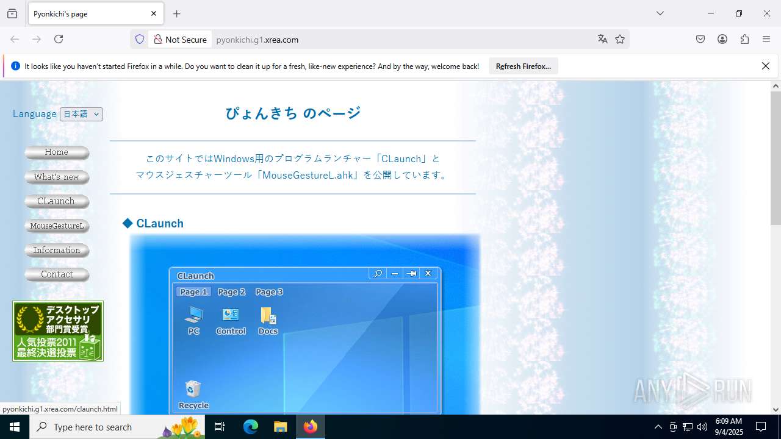
Task: Click the 2011 popularity vote award banner
Action: tap(58, 331)
